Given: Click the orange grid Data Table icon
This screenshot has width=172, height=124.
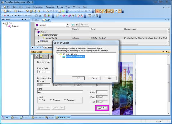Looking at the screenshot, I should click(108, 11).
